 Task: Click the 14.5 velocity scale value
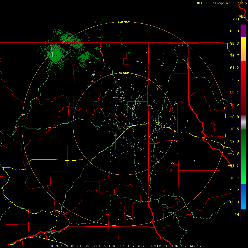click(234, 104)
